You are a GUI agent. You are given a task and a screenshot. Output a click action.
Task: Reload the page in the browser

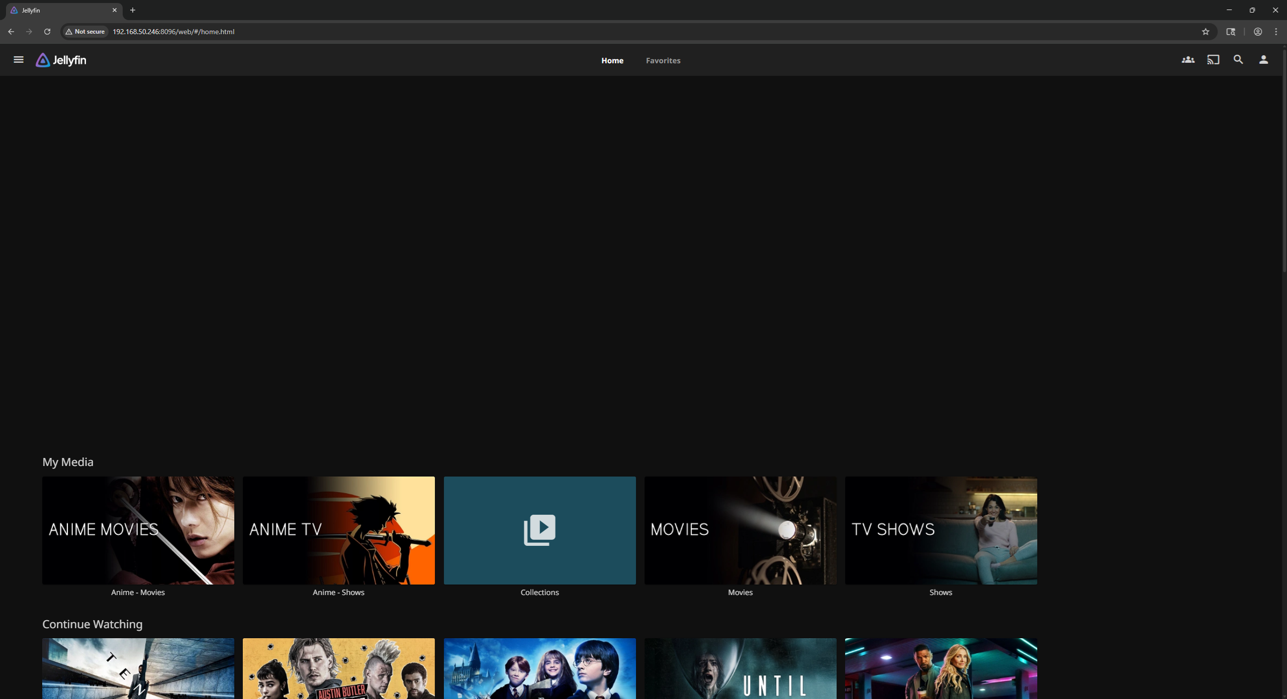click(x=47, y=32)
